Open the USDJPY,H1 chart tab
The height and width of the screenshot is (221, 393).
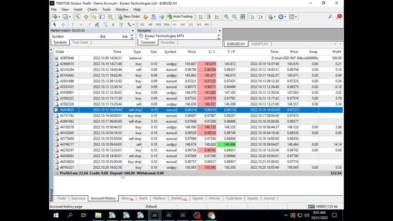[260, 44]
